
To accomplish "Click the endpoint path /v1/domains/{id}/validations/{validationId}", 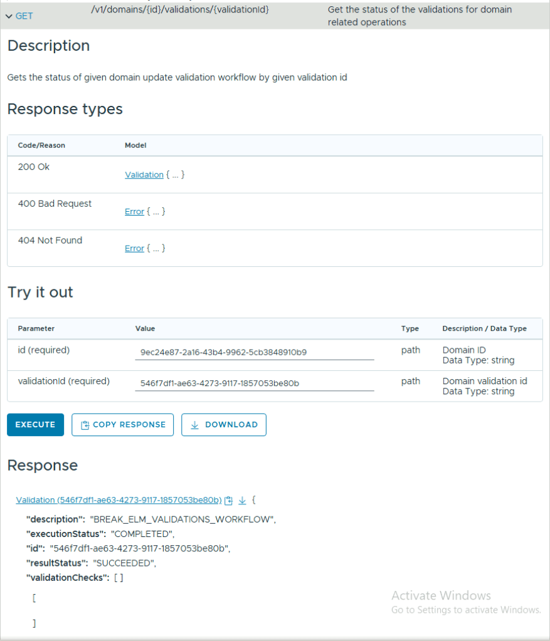I will pos(180,11).
